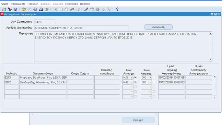Click scroll down arrow of bidders table
This screenshot has width=222, height=125.
coord(215,97)
